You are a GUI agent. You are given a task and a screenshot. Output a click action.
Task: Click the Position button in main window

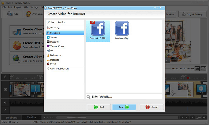(x=171, y=14)
